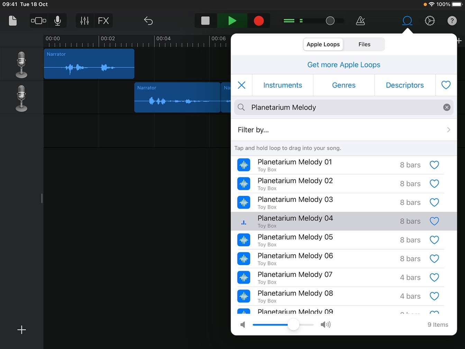Stop playback with the square button
This screenshot has width=465, height=349.
tap(206, 21)
